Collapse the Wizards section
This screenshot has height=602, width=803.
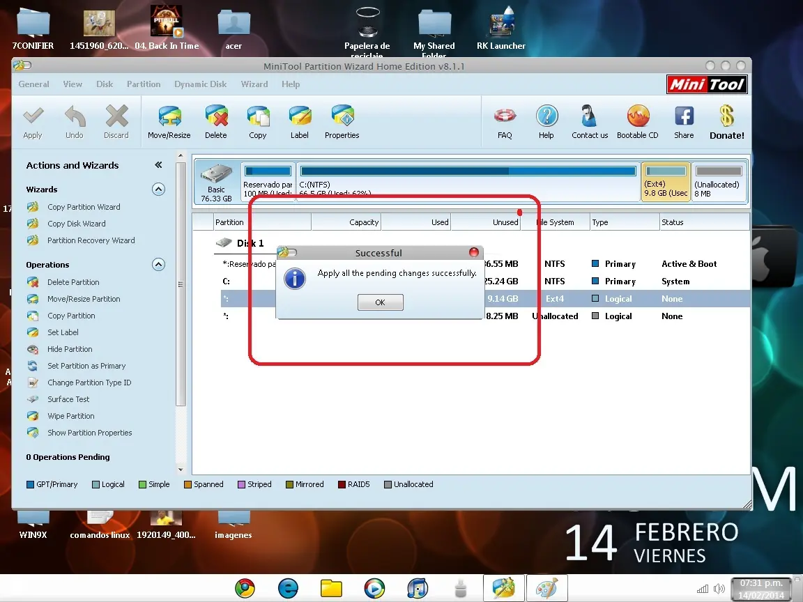pyautogui.click(x=159, y=190)
